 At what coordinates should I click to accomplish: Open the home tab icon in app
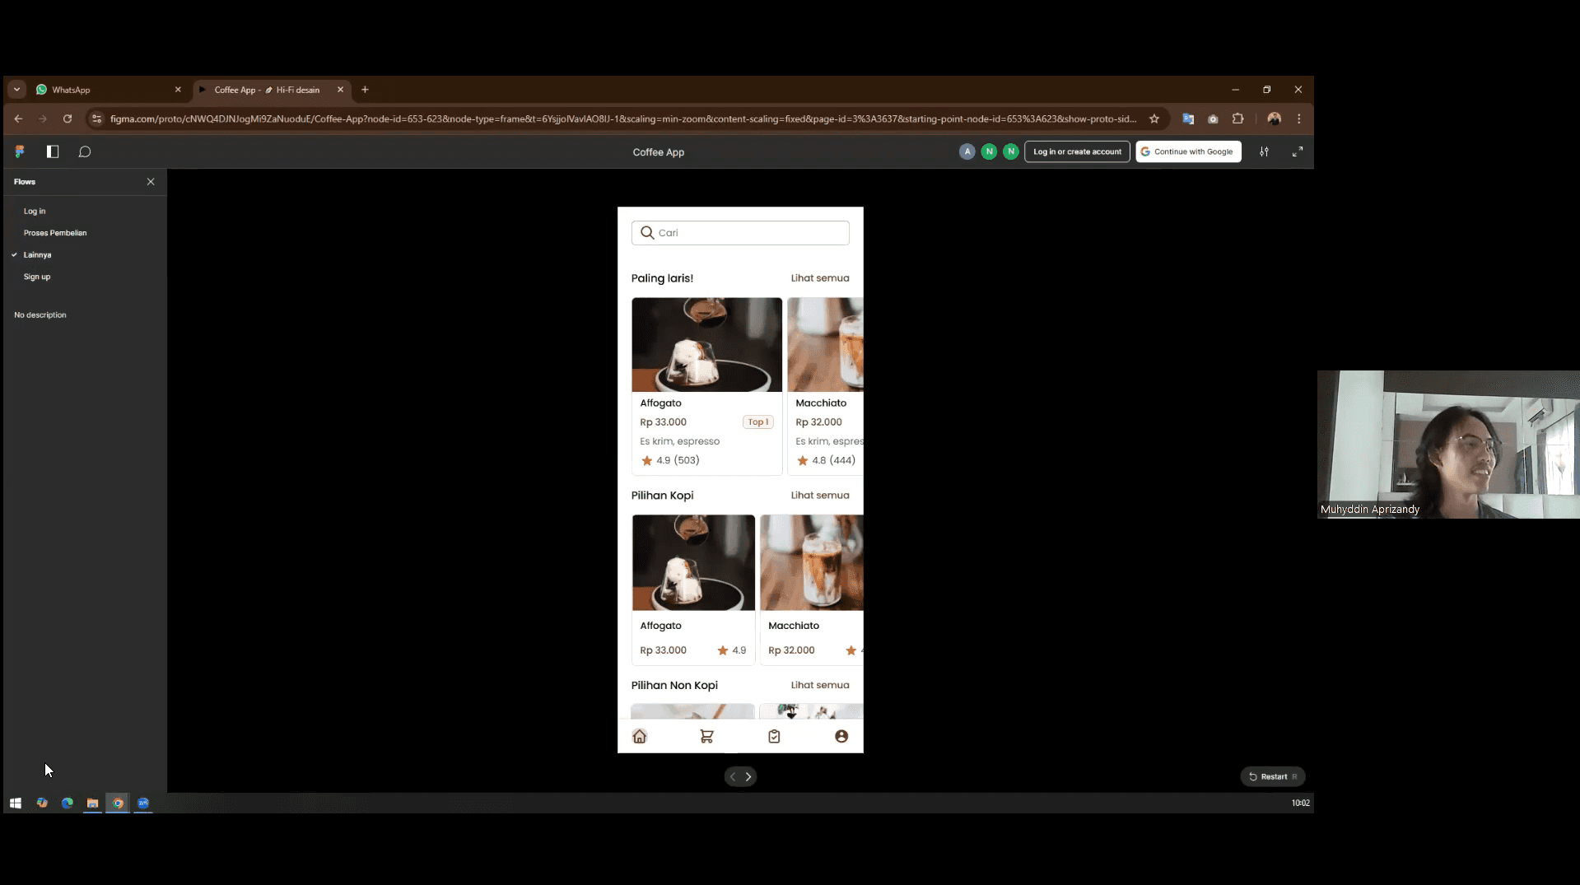click(640, 736)
